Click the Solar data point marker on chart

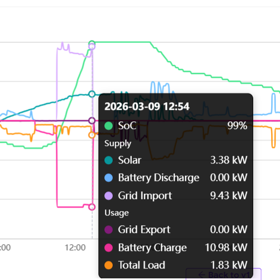click(92, 94)
